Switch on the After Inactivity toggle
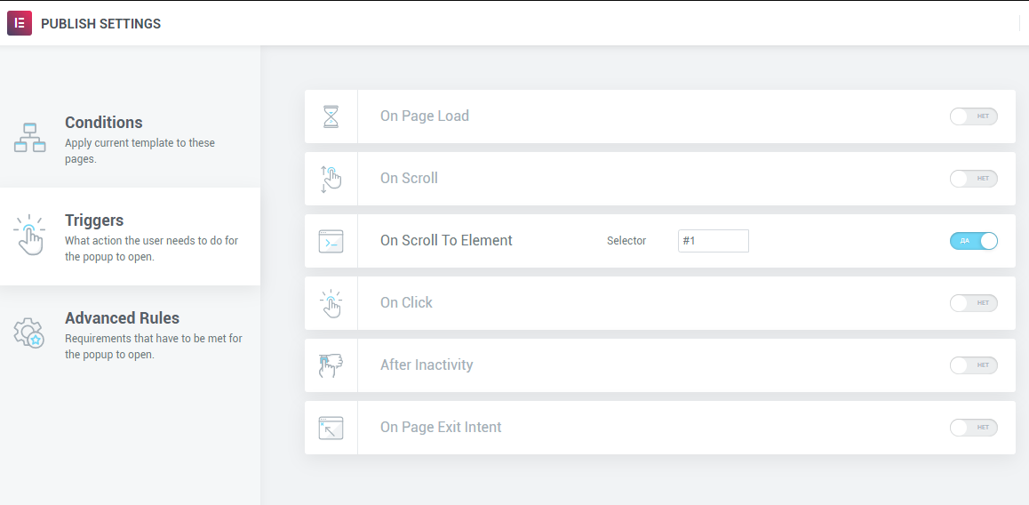 click(973, 365)
